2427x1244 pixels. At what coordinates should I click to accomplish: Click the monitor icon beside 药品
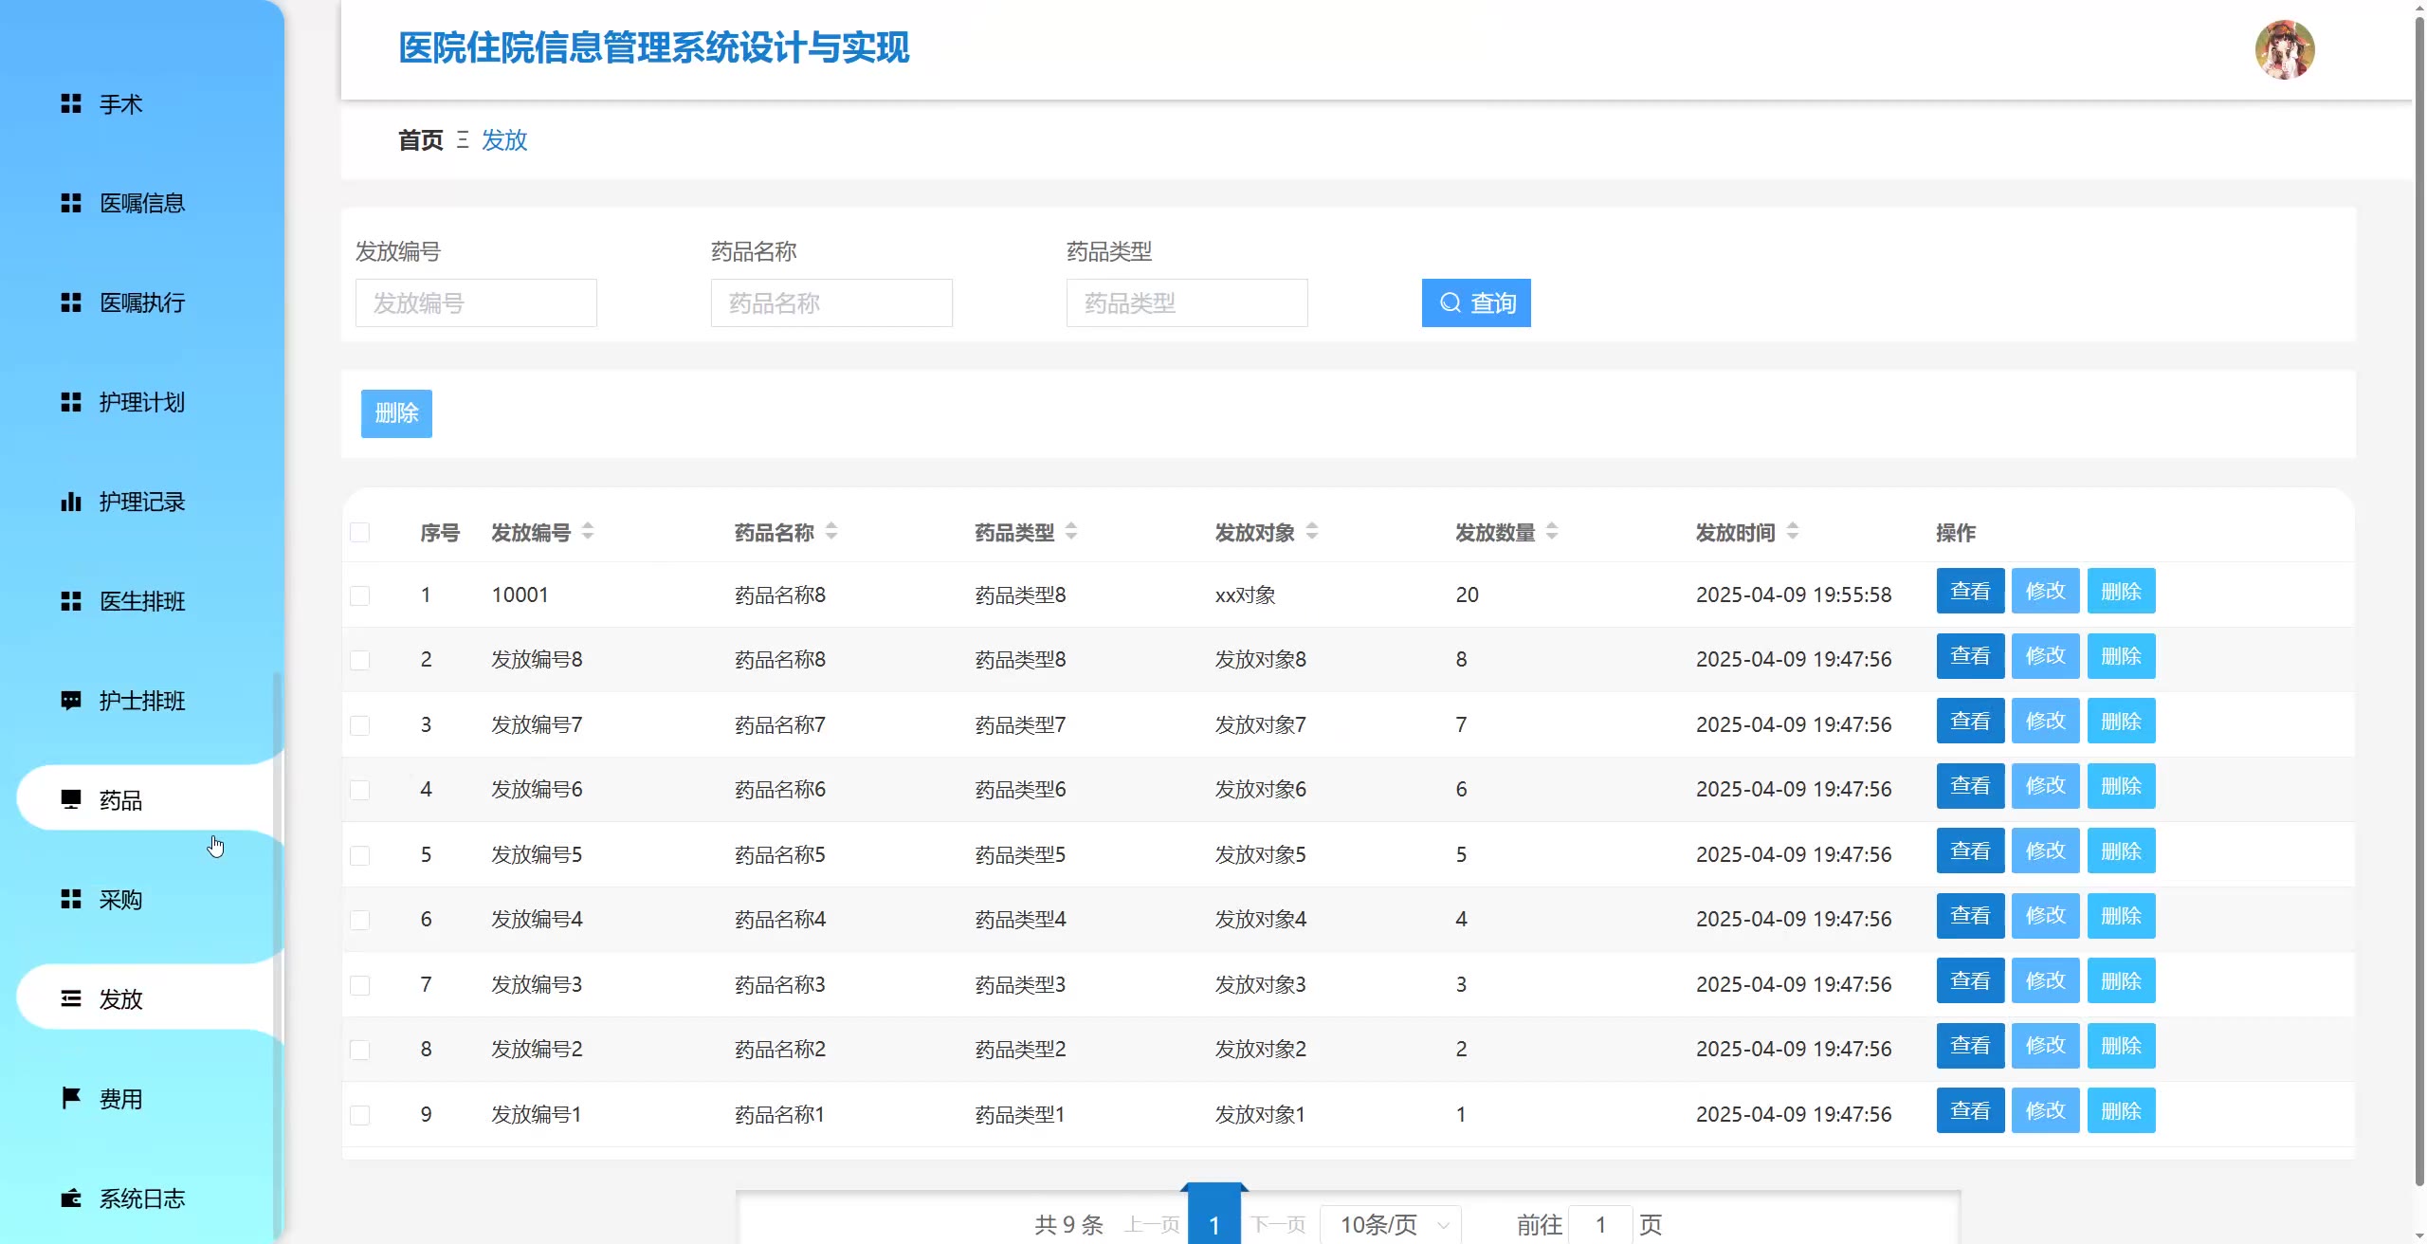point(71,799)
